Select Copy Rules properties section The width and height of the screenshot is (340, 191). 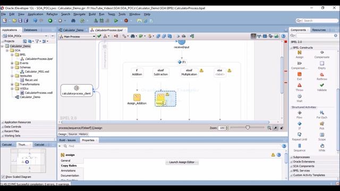69,166
